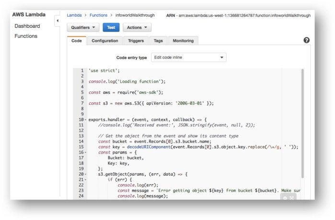Image resolution: width=335 pixels, height=220 pixels.
Task: Click line 3 console.log Loading function
Action: point(127,81)
